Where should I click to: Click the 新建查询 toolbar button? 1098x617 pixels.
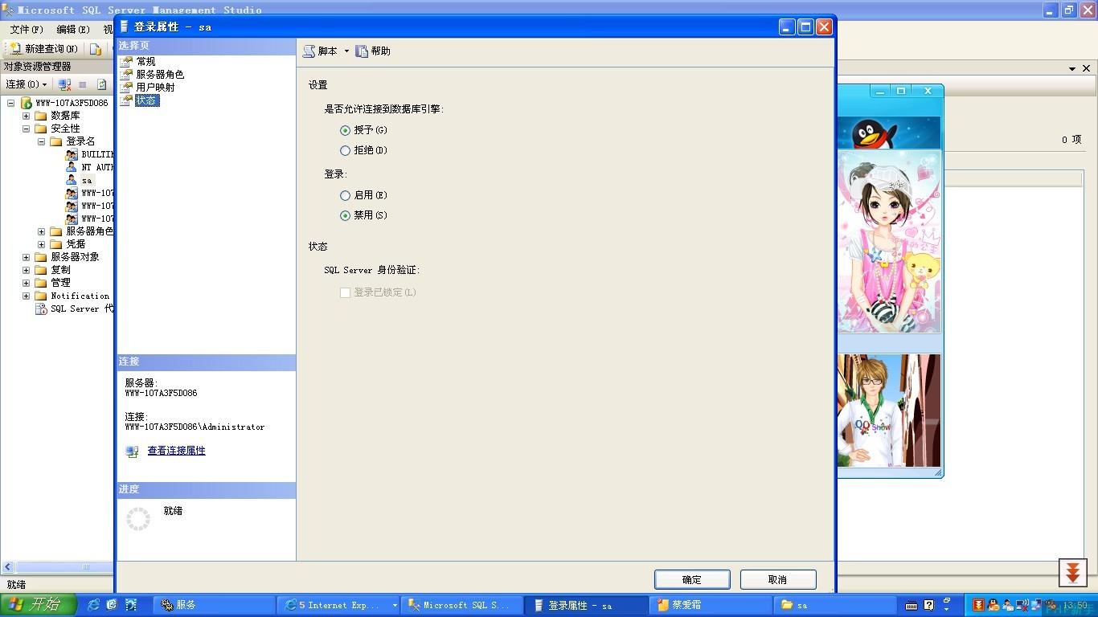point(43,49)
